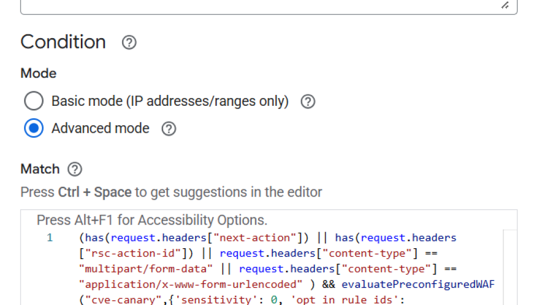Image resolution: width=534 pixels, height=305 pixels.
Task: Open help for Advanced mode option
Action: click(x=168, y=128)
